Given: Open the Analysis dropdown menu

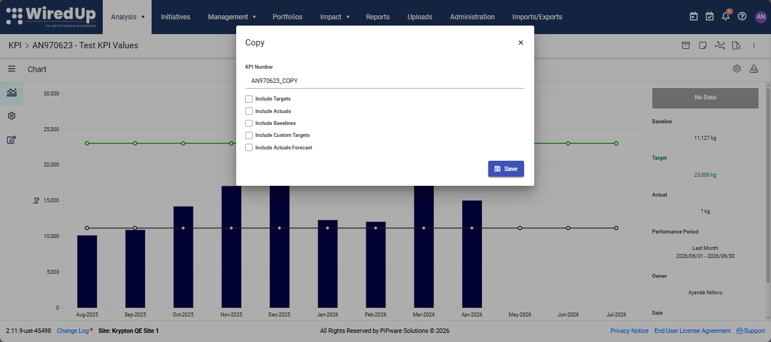Looking at the screenshot, I should [x=128, y=17].
